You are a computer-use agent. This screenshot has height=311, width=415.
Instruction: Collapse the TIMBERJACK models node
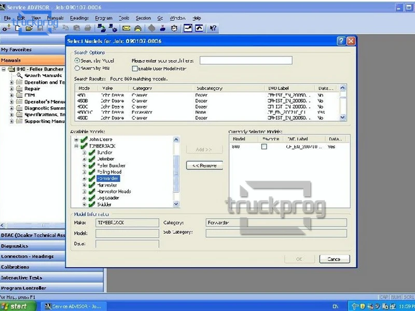point(76,146)
